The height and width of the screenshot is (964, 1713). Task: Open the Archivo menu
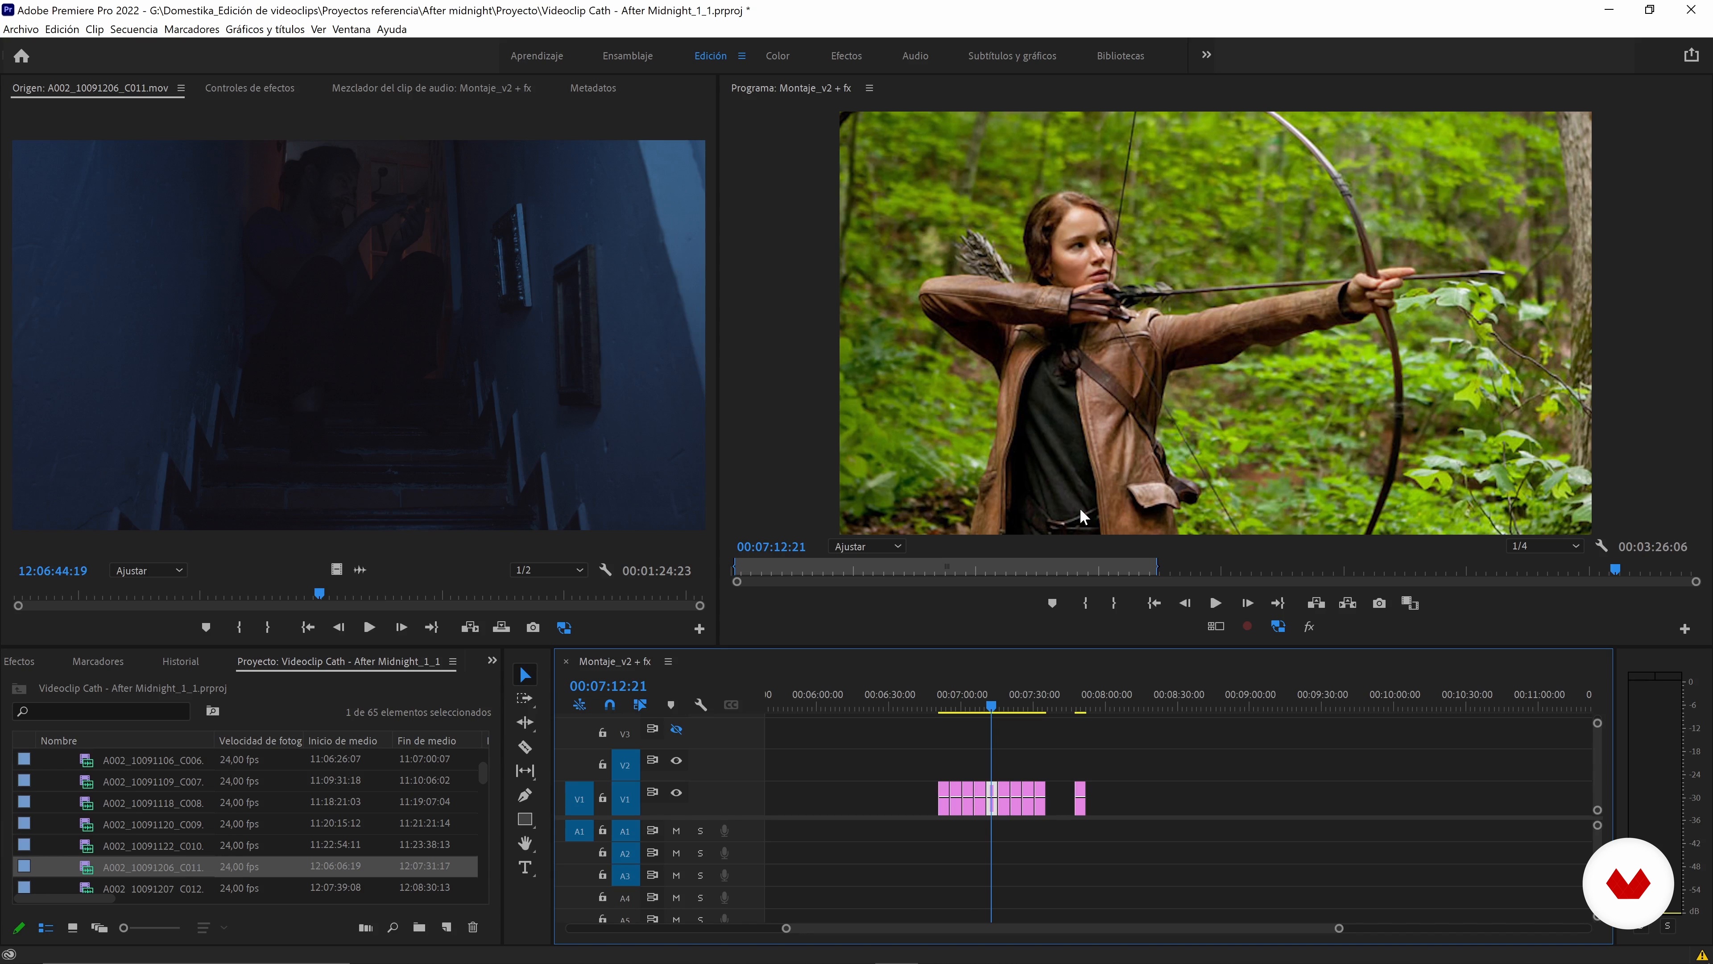point(21,29)
